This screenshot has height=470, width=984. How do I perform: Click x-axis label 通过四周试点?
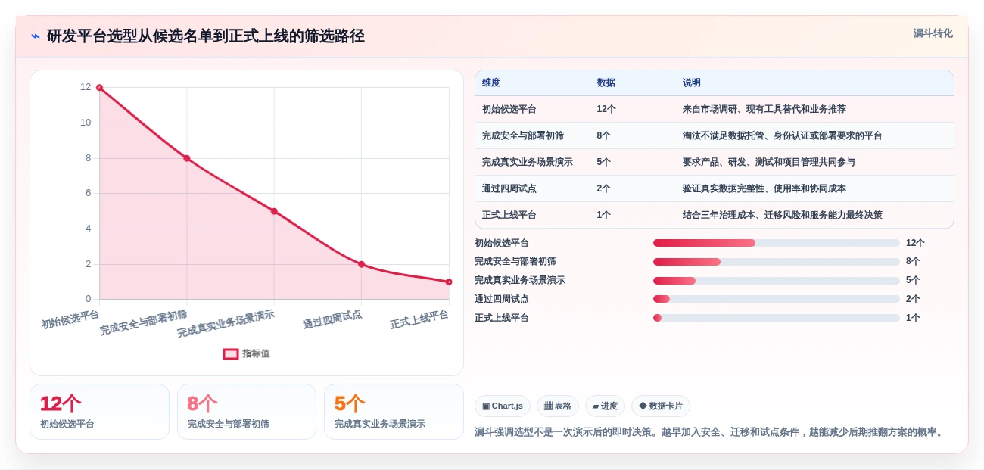pyautogui.click(x=332, y=319)
